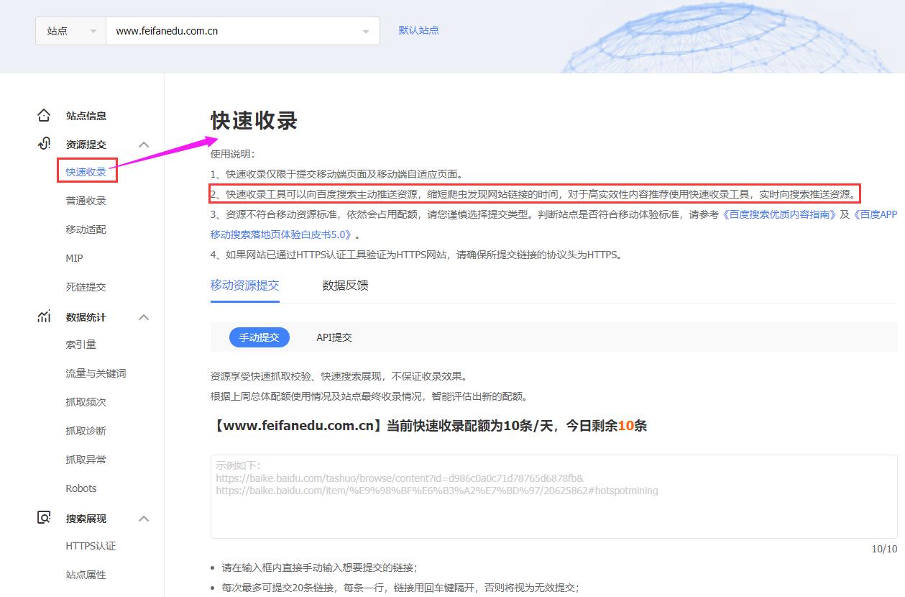Viewport: 905px width, 597px height.
Task: Click the home icon beside 站点信息
Action: [44, 116]
